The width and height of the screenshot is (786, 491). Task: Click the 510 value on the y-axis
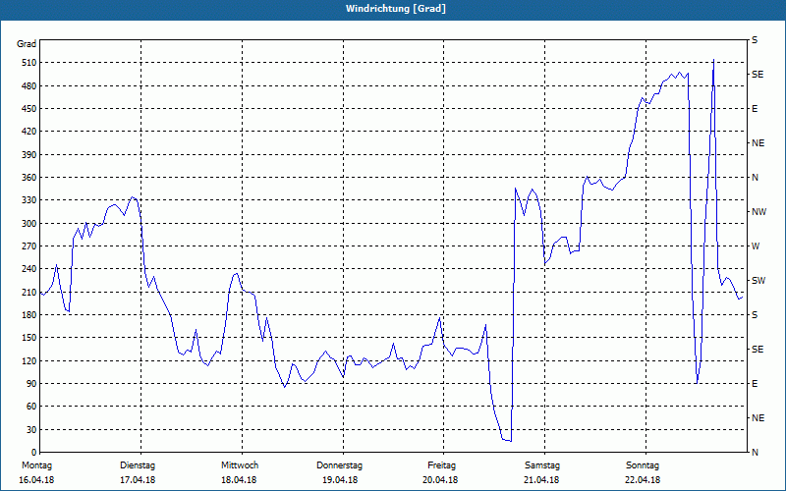click(x=29, y=63)
